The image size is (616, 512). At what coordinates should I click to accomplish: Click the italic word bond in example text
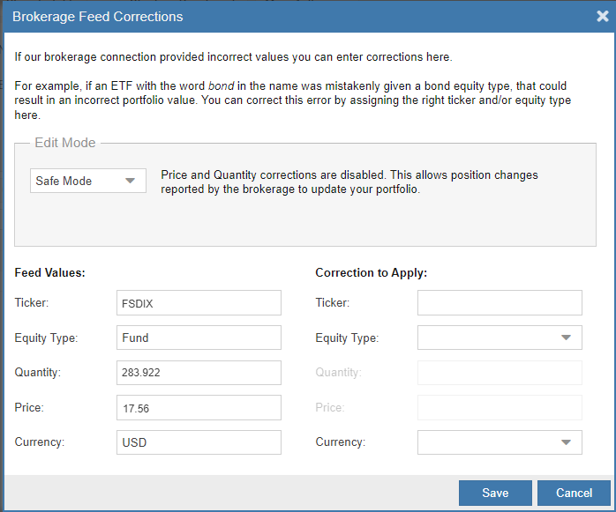click(x=221, y=86)
